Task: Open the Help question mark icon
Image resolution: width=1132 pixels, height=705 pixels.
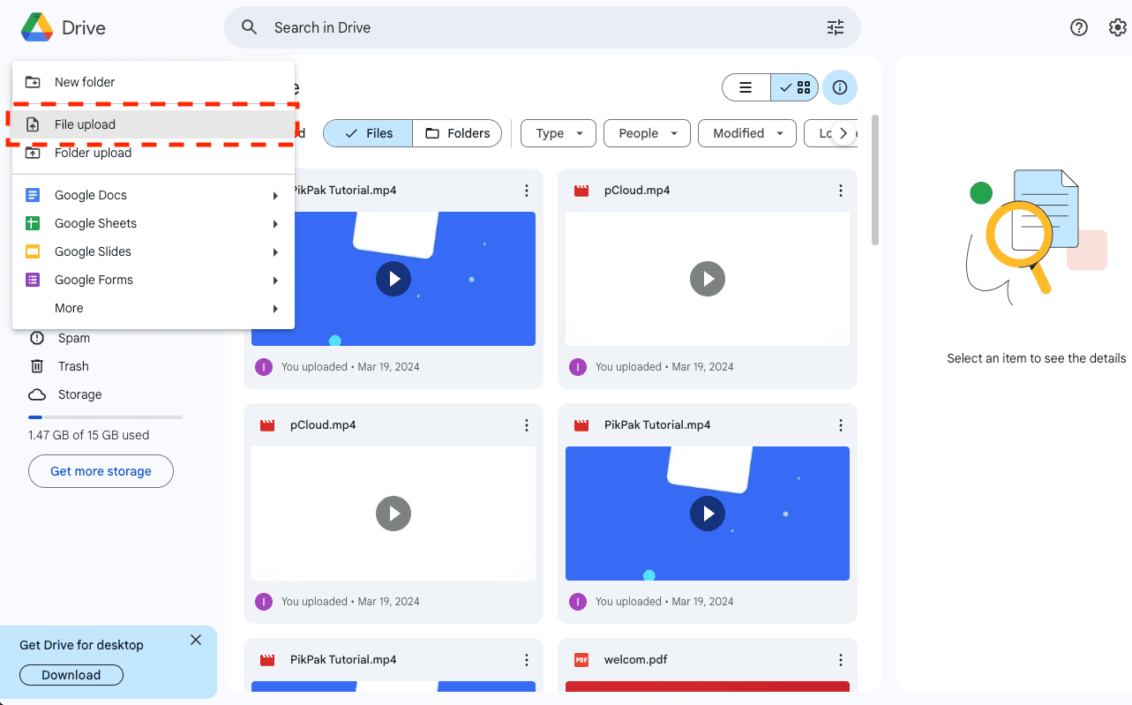Action: [x=1078, y=27]
